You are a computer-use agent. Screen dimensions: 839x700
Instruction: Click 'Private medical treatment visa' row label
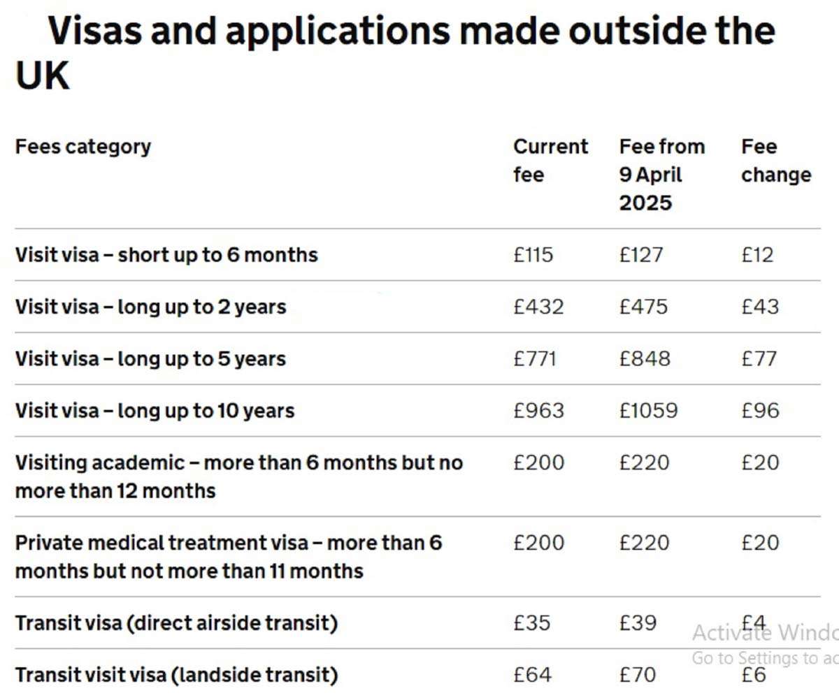tap(229, 557)
